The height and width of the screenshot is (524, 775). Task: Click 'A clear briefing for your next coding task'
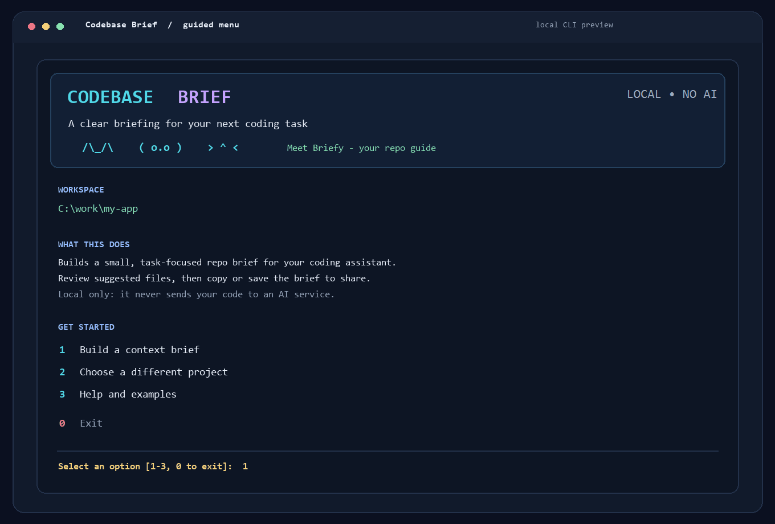(188, 124)
